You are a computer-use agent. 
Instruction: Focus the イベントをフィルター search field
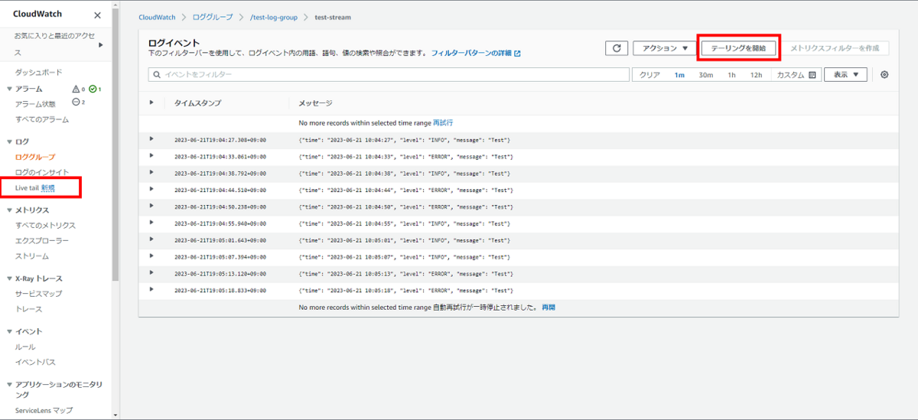tap(388, 75)
